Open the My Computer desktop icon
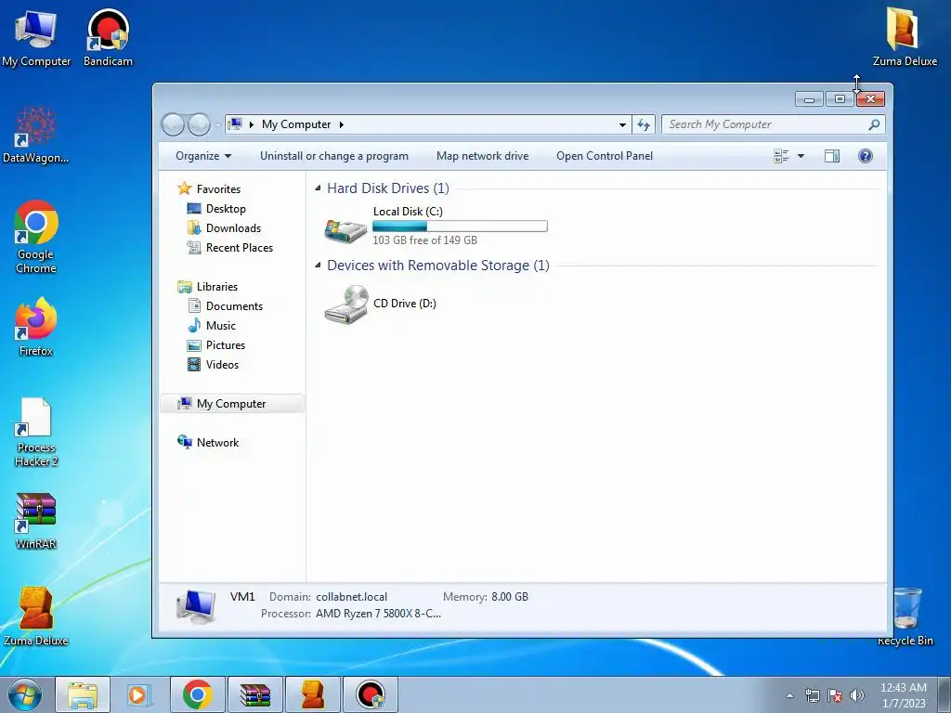Viewport: 951px width, 713px height. pos(36,38)
